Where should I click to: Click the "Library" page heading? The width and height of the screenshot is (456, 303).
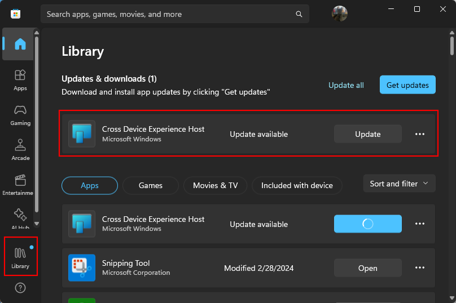click(x=82, y=51)
